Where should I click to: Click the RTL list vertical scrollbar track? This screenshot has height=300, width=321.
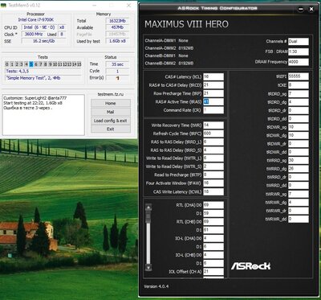148,237
